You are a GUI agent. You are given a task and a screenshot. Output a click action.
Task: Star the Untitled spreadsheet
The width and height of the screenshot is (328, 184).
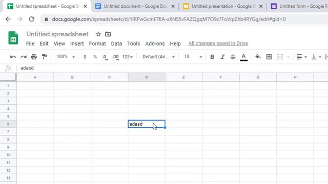point(98,34)
